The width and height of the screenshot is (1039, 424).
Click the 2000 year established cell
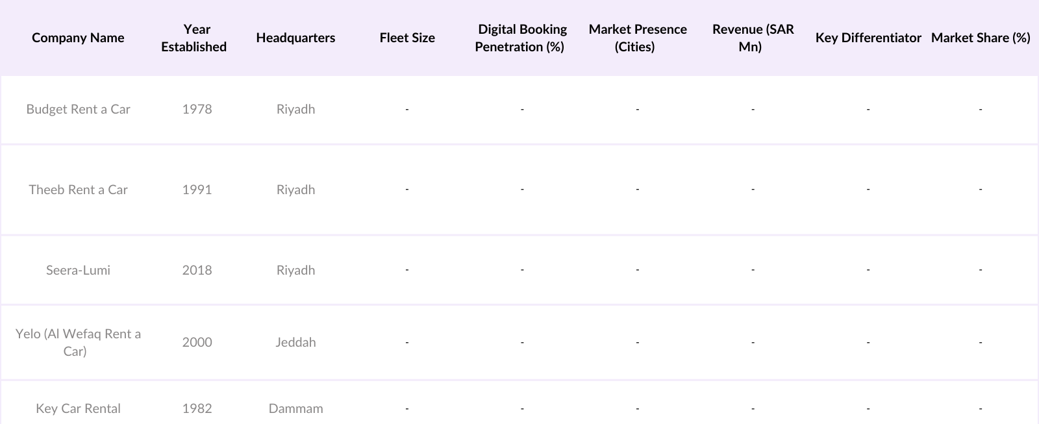(x=197, y=342)
